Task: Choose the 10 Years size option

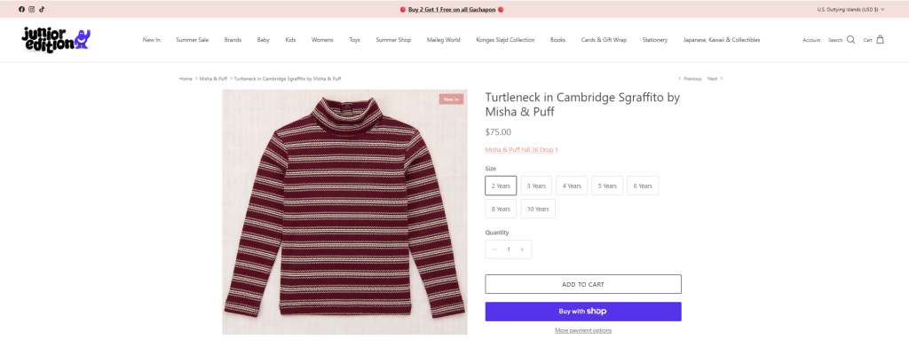Action: click(x=538, y=209)
